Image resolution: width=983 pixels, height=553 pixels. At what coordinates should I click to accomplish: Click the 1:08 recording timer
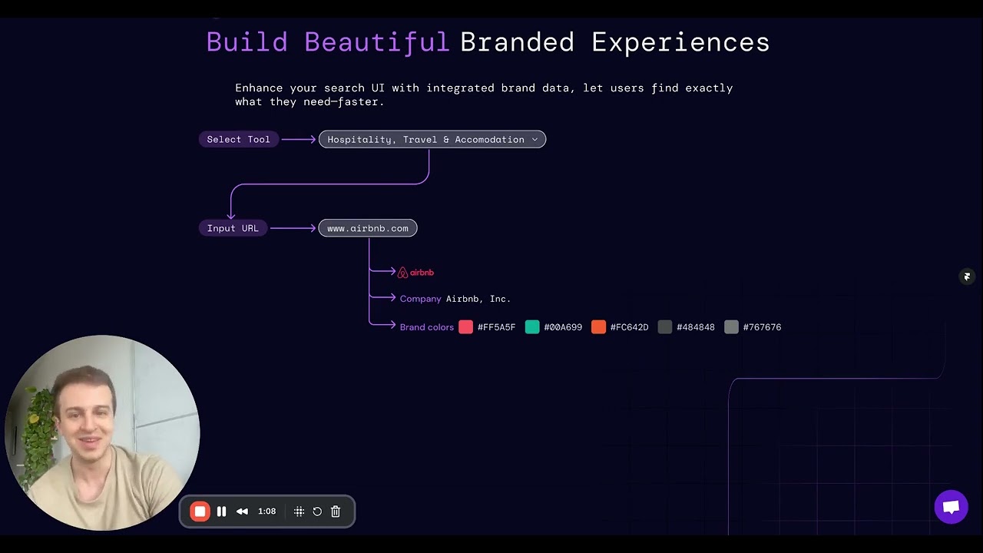266,512
